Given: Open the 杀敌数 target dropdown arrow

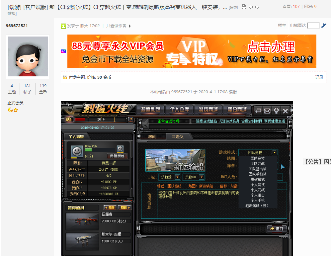Looking at the screenshot, I should pos(177,177).
